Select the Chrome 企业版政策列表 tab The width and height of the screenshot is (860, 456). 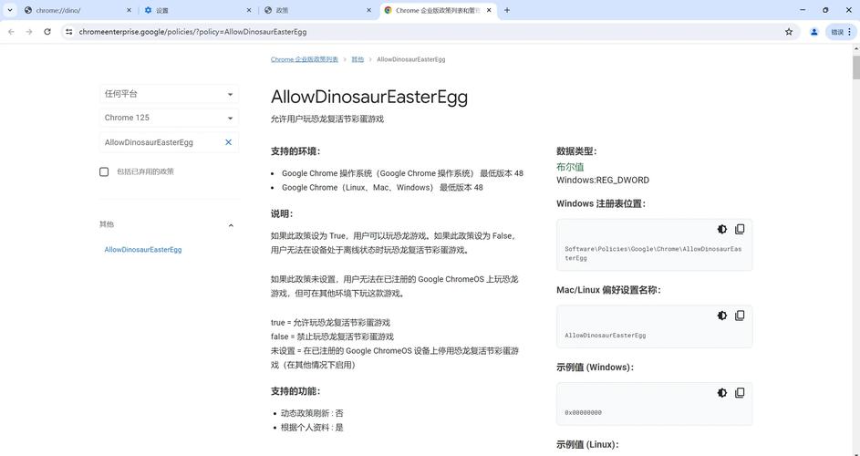[437, 10]
